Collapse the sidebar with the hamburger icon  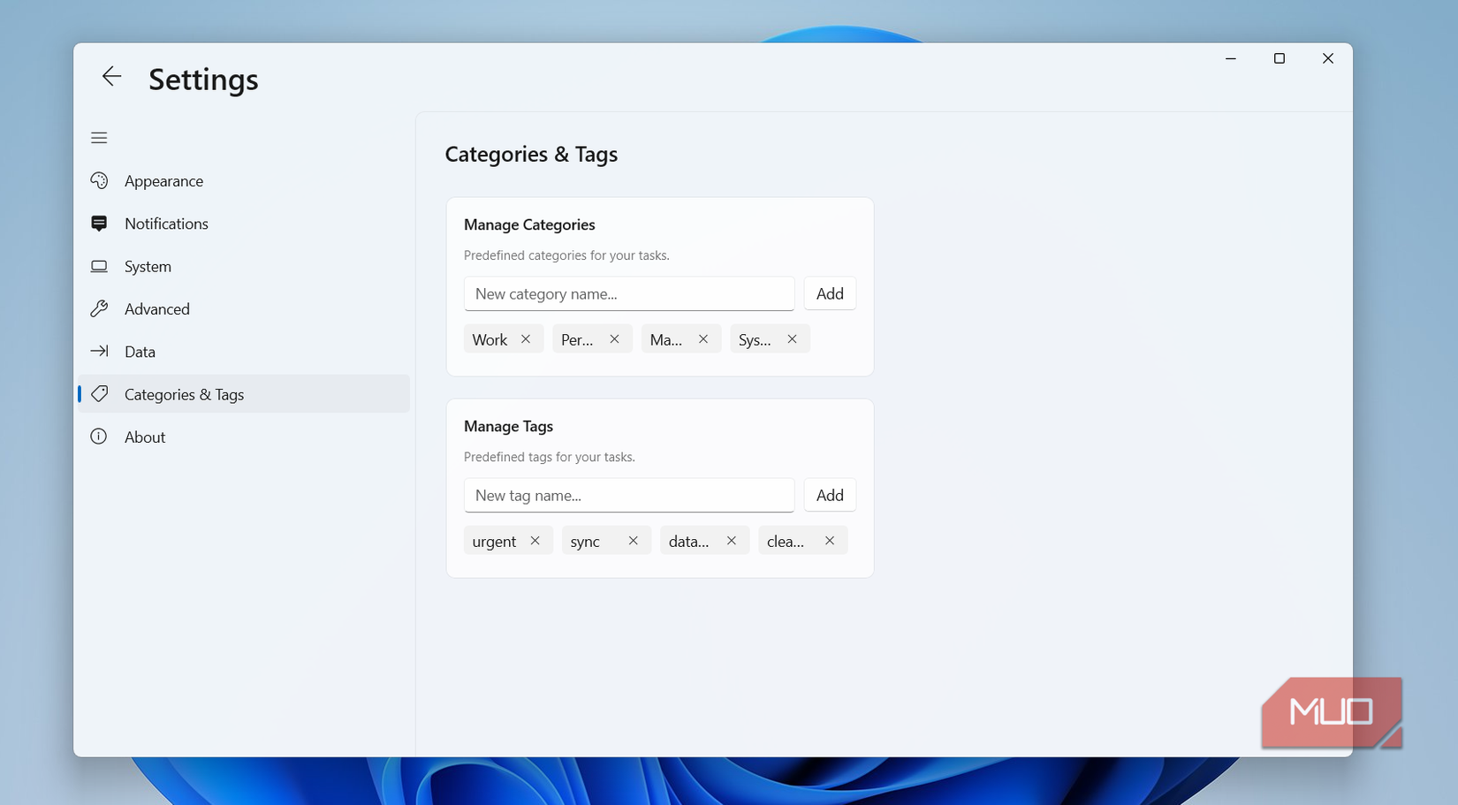(x=99, y=138)
